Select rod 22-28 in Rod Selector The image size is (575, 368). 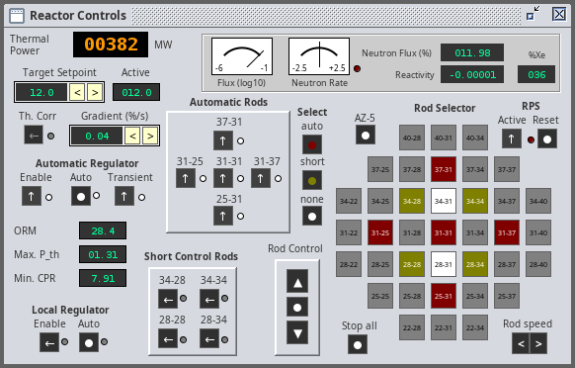click(412, 327)
